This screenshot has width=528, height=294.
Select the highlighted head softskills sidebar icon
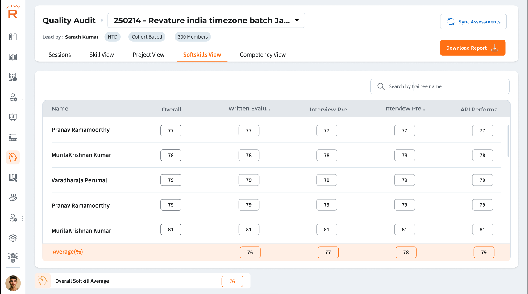[13, 157]
